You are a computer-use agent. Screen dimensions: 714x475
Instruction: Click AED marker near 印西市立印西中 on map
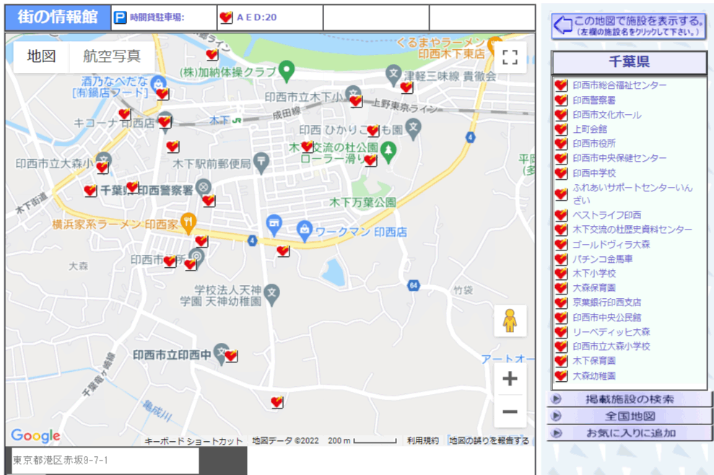coord(231,355)
